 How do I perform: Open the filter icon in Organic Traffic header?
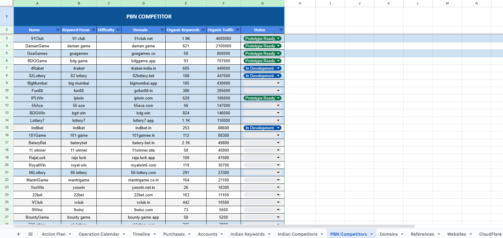[x=237, y=30]
